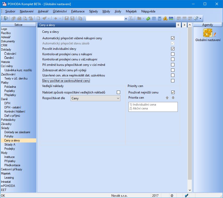Screen dimensions: 223x198
Task: Open the Soubor menu
Action: coord(10,11)
